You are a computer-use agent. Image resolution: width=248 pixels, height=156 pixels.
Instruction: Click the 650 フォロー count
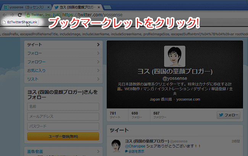click(x=137, y=115)
